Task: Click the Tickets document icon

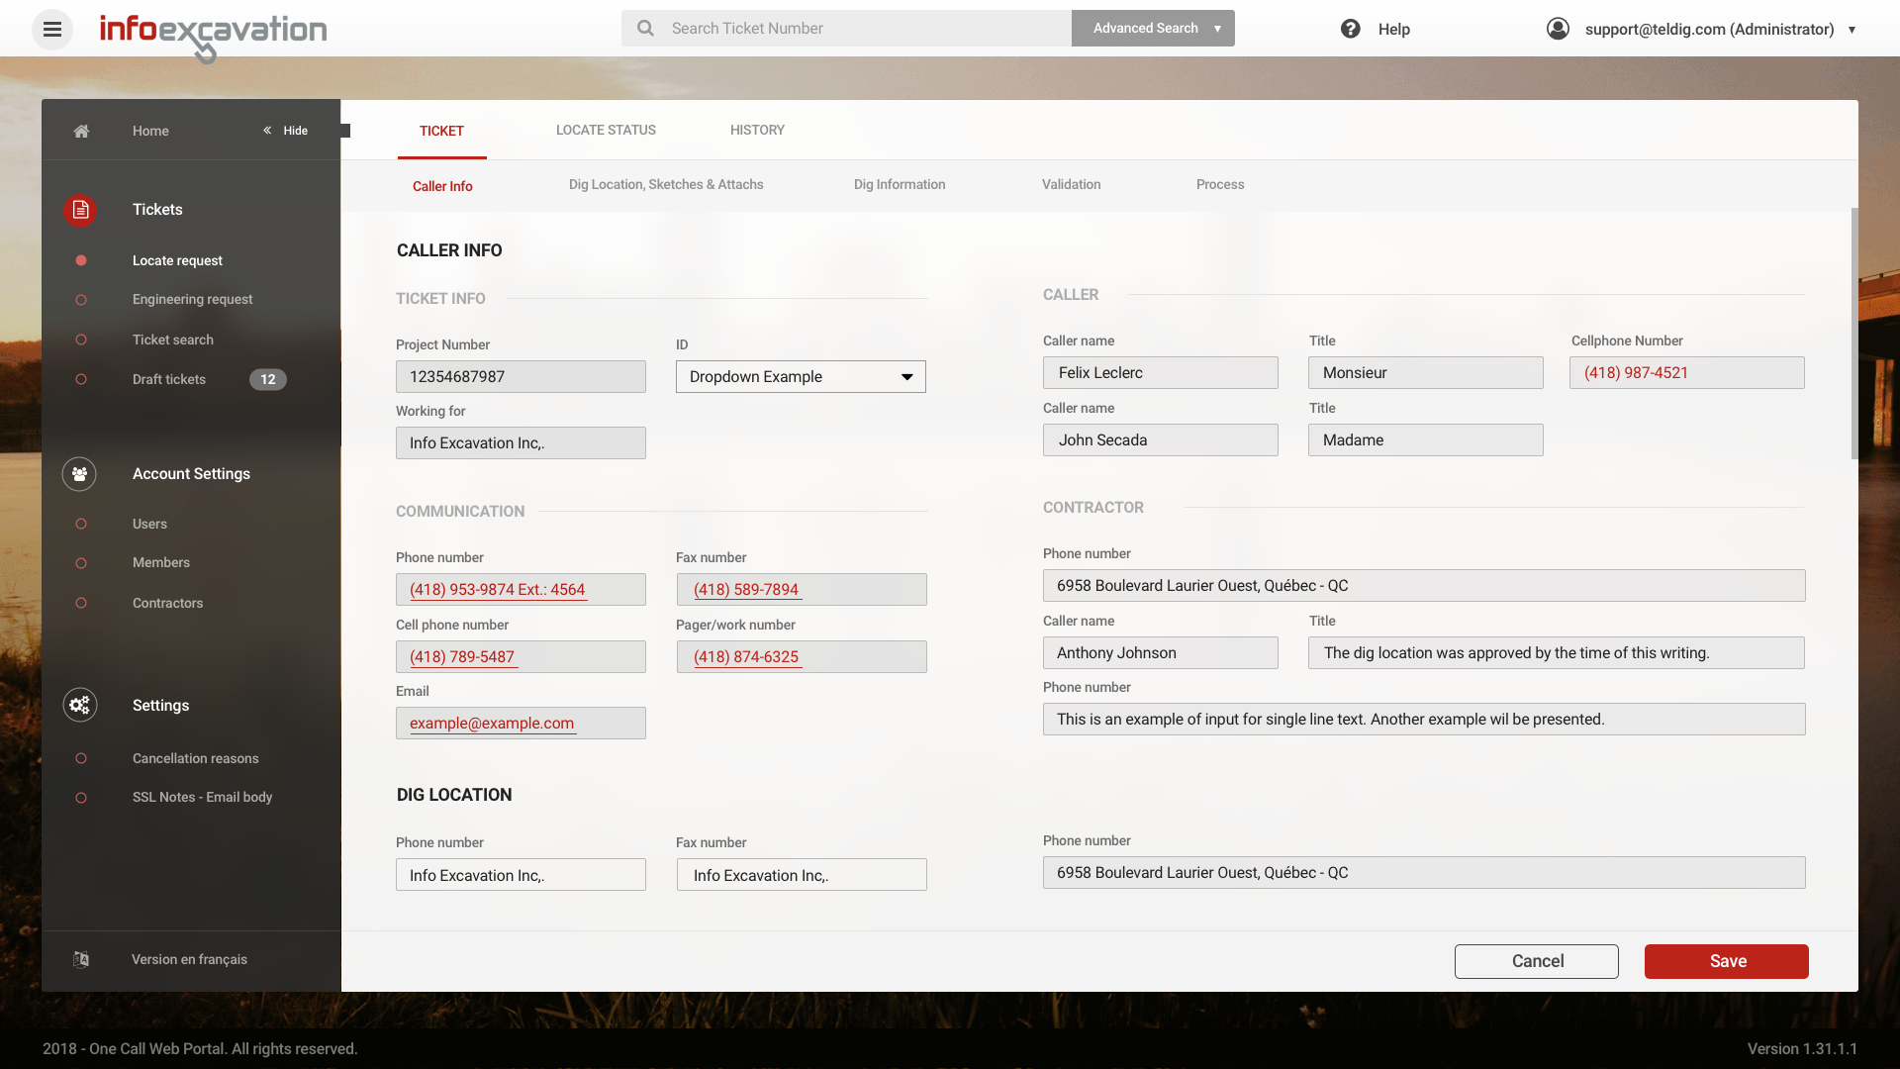Action: (x=80, y=210)
